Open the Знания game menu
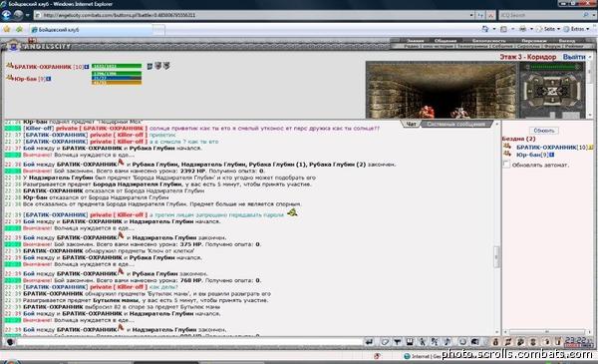 tap(415, 41)
